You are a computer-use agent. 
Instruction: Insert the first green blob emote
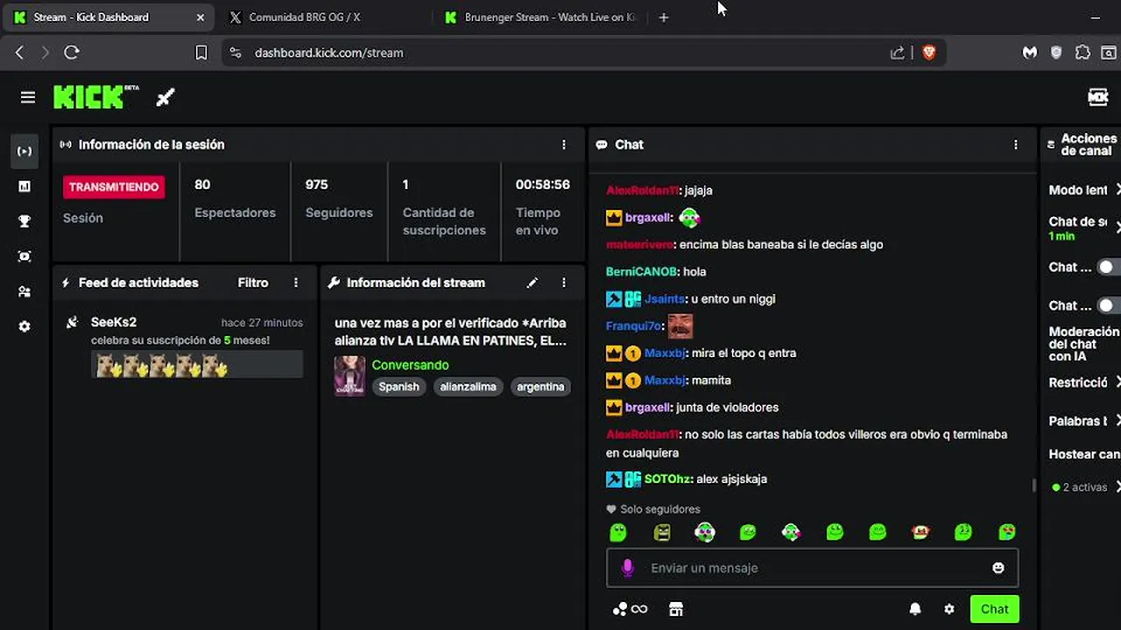(618, 532)
